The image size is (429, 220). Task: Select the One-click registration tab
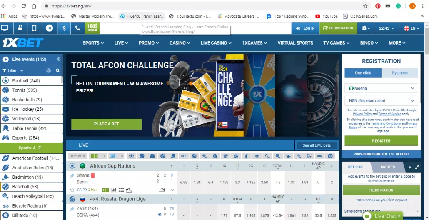(x=363, y=73)
